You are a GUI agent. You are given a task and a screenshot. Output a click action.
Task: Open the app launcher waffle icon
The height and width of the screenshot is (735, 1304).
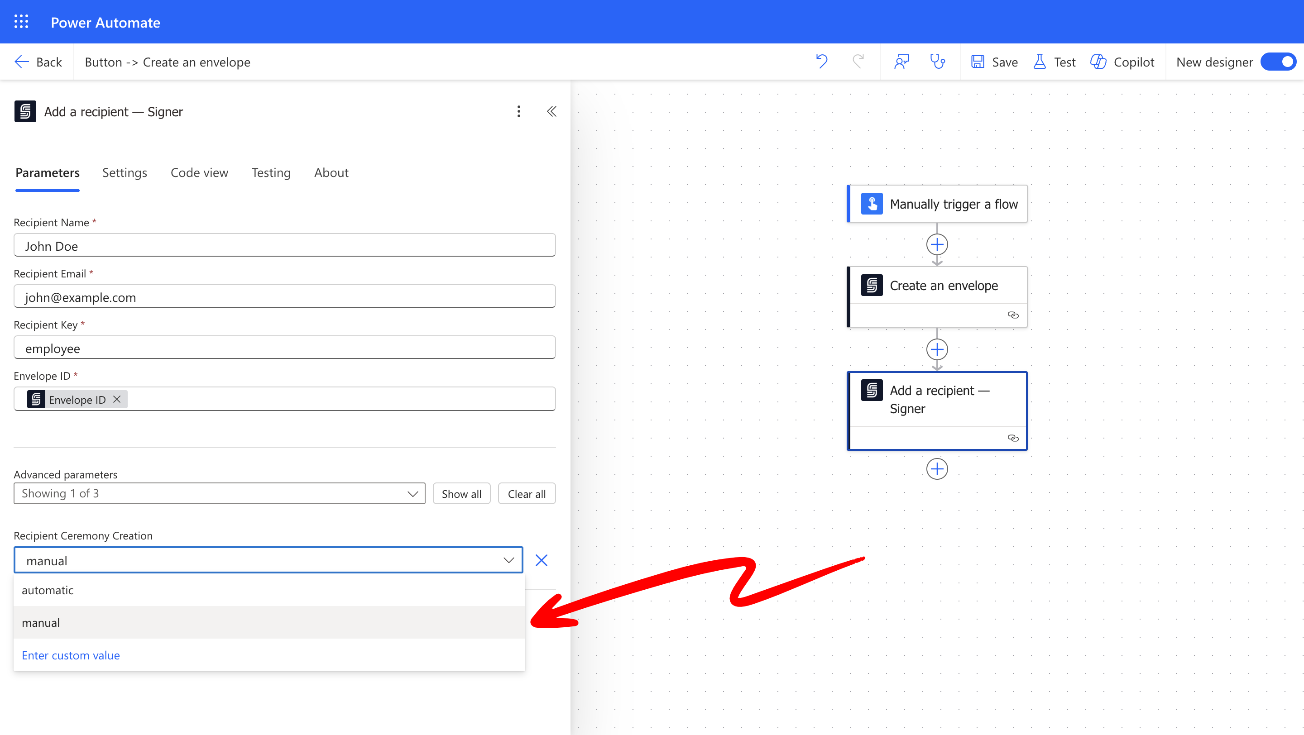(21, 22)
